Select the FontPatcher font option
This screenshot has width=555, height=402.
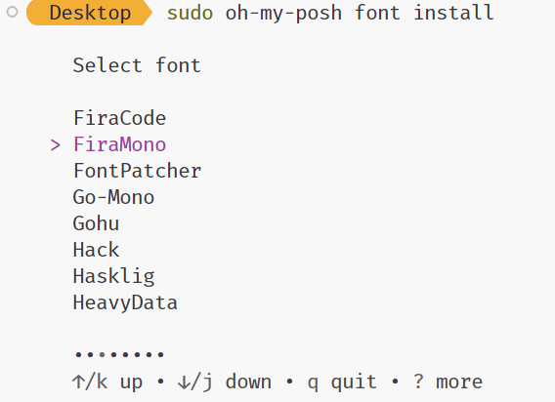pyautogui.click(x=138, y=171)
